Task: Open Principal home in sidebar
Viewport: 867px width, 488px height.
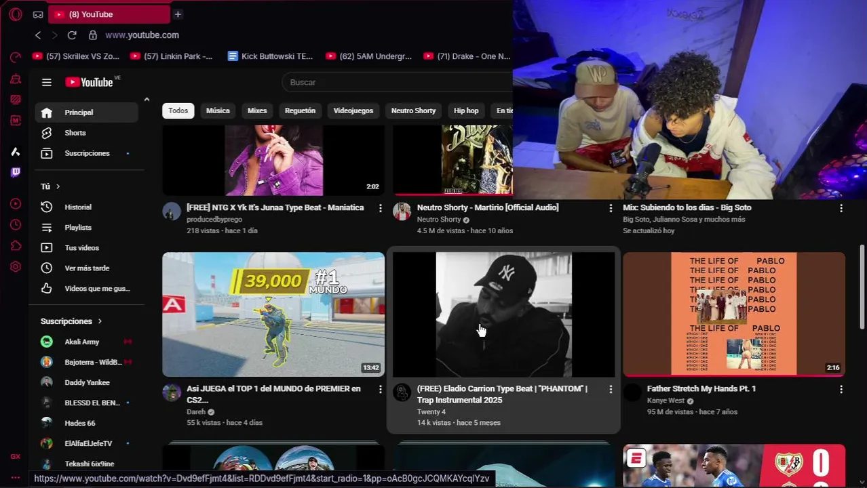Action: [x=86, y=113]
